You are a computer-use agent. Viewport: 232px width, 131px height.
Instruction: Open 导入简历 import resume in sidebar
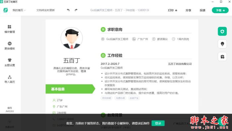pyautogui.click(x=10, y=79)
